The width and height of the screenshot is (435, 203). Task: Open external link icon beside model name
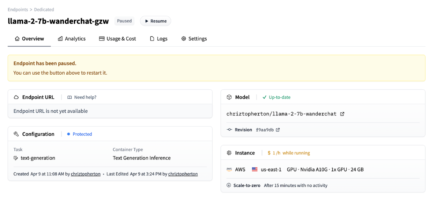(x=342, y=114)
